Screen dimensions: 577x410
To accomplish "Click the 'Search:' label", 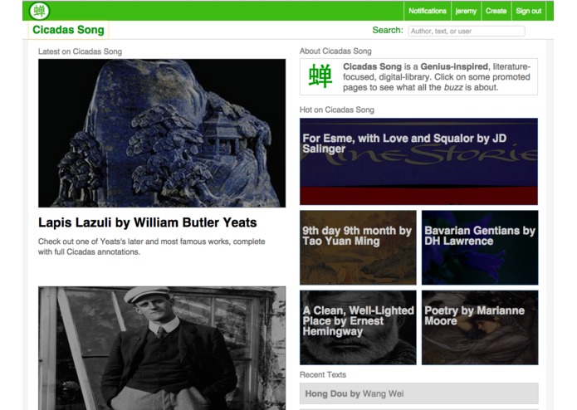I will [x=388, y=30].
